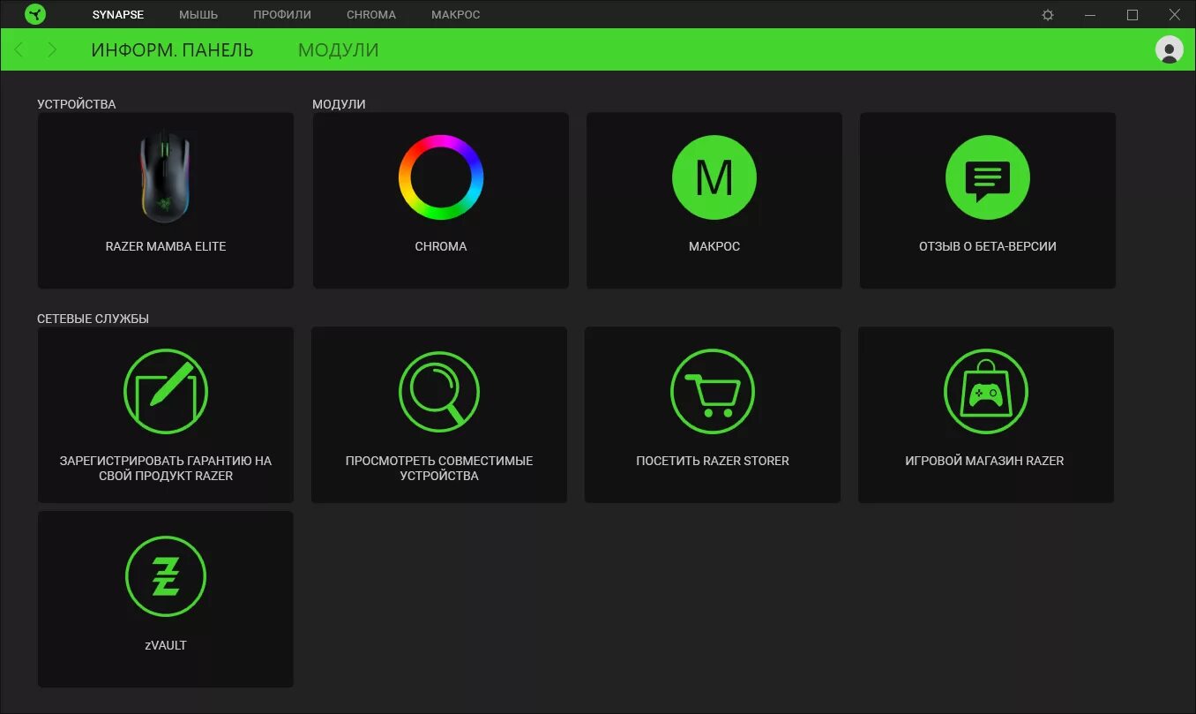Click the compatible devices magnifier icon
This screenshot has height=714, width=1196.
[439, 392]
